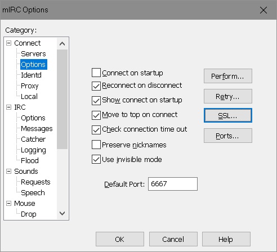The width and height of the screenshot is (277, 252).
Task: Click the SSL... button
Action: coord(228,115)
